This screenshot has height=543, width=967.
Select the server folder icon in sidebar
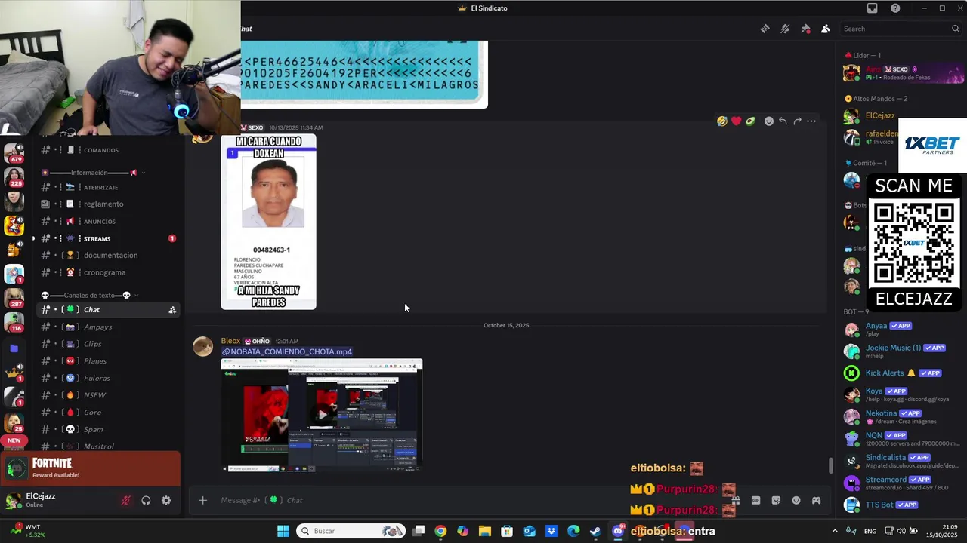coord(14,348)
